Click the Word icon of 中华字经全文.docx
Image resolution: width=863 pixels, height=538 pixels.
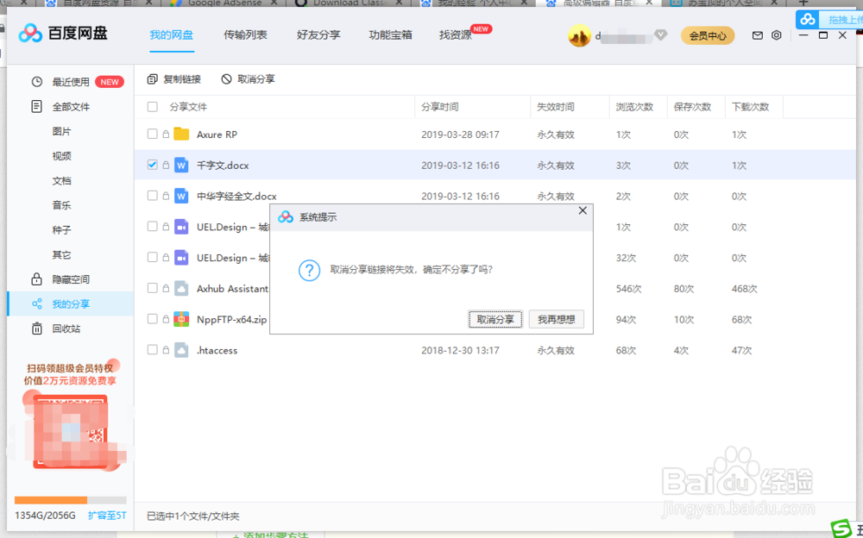coord(181,196)
